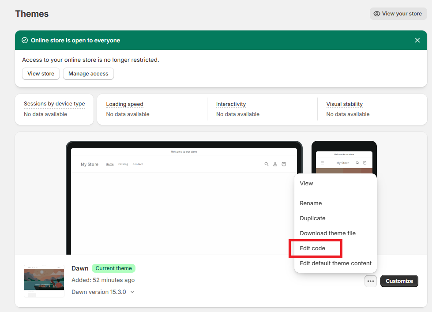This screenshot has width=432, height=312.
Task: Click account icon in desktop theme preview
Action: [x=275, y=164]
